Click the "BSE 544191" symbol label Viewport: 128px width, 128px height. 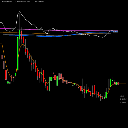[39, 2]
